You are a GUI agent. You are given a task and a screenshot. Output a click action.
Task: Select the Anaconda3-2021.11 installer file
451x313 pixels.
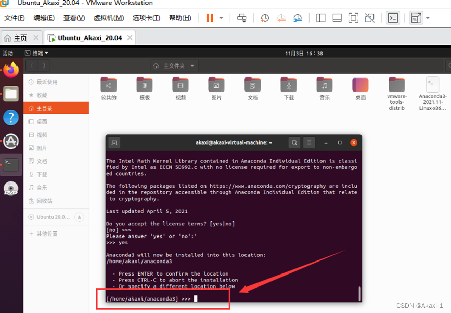coord(433,94)
